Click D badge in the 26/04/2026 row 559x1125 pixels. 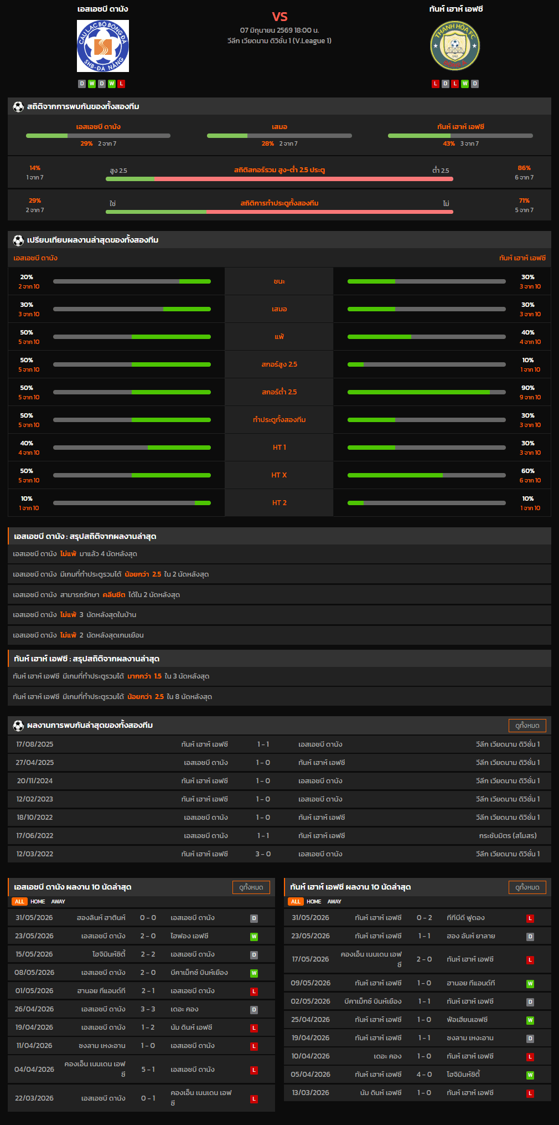[x=254, y=1010]
